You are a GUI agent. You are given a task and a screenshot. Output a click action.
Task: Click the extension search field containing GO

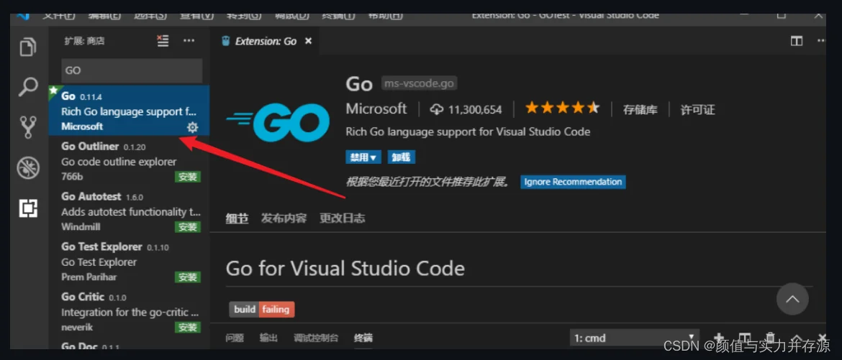pyautogui.click(x=132, y=70)
